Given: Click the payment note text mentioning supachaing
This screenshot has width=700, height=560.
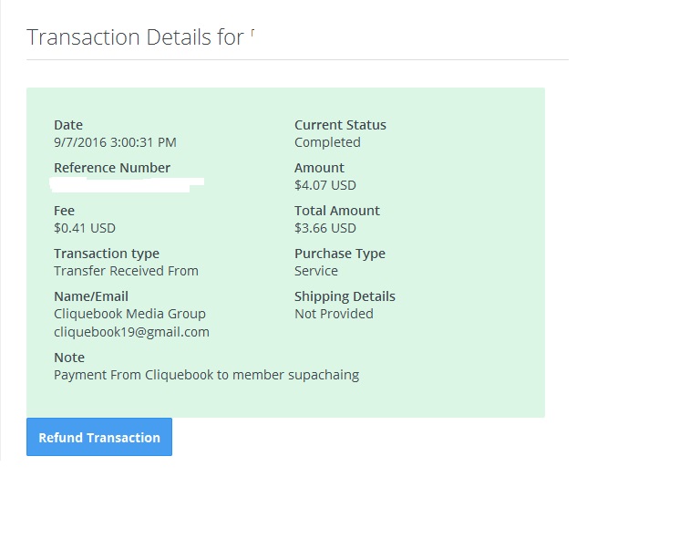Looking at the screenshot, I should click(x=206, y=375).
